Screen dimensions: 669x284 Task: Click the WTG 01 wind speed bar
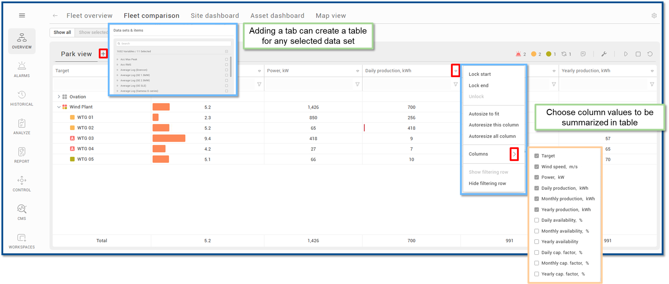click(x=155, y=117)
